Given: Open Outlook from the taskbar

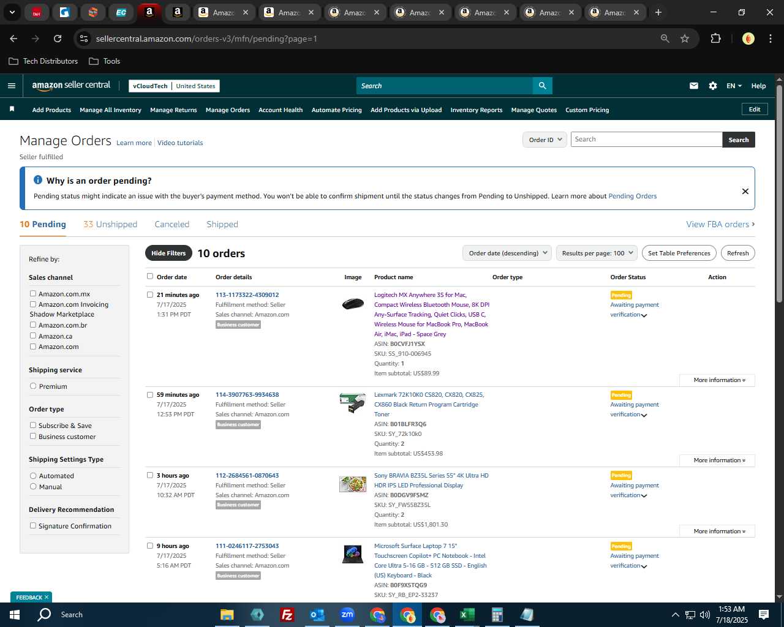Looking at the screenshot, I should (317, 615).
